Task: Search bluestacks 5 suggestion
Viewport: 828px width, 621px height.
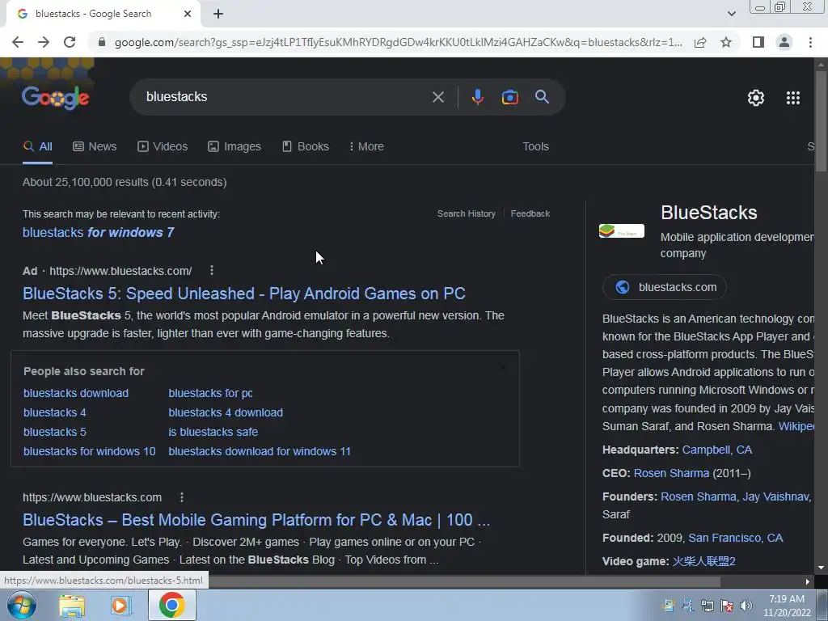Action: click(x=55, y=432)
